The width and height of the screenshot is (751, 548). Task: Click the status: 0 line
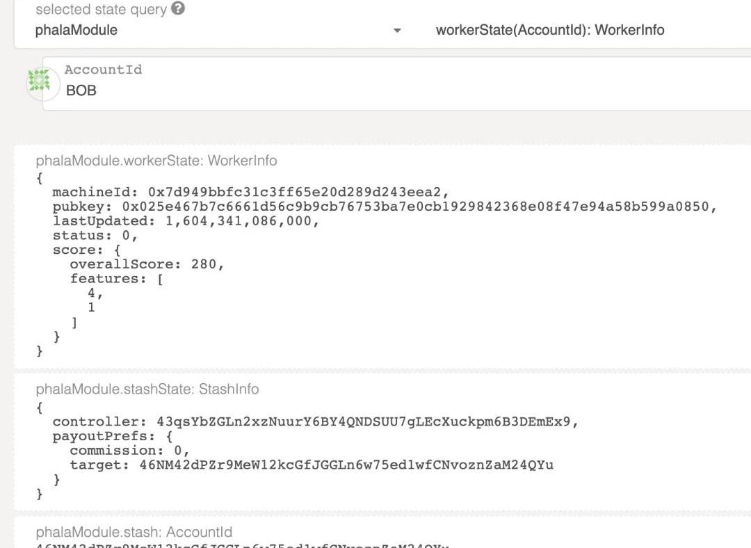coord(95,236)
